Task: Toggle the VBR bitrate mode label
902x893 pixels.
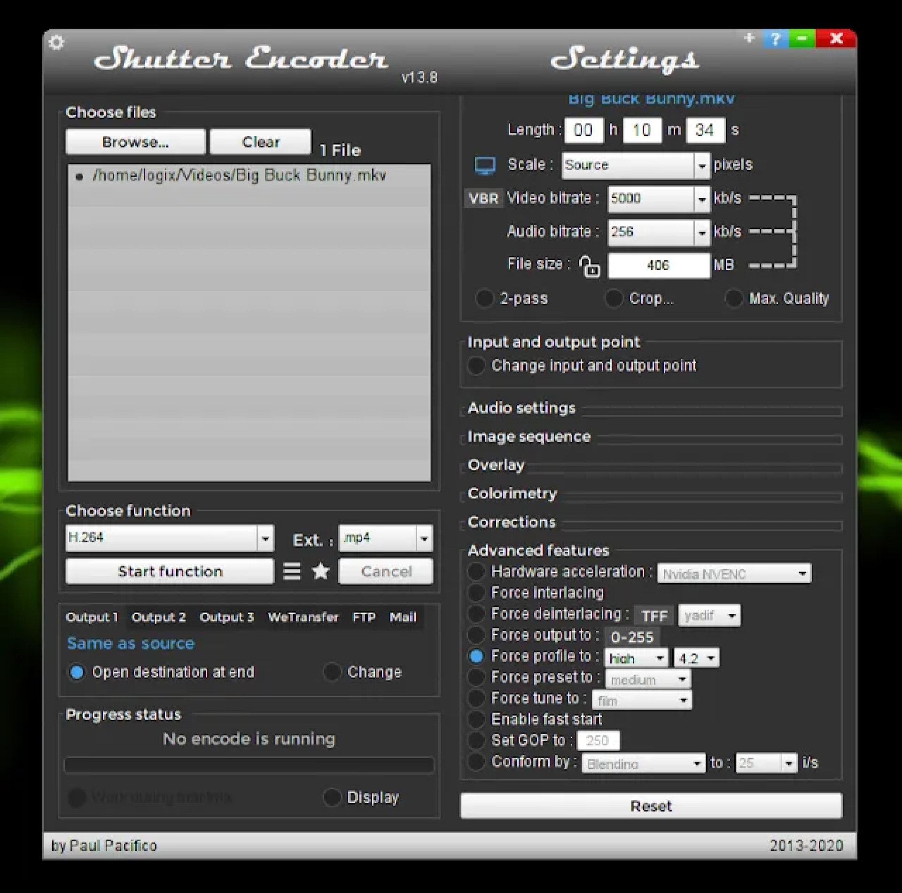Action: pos(483,198)
